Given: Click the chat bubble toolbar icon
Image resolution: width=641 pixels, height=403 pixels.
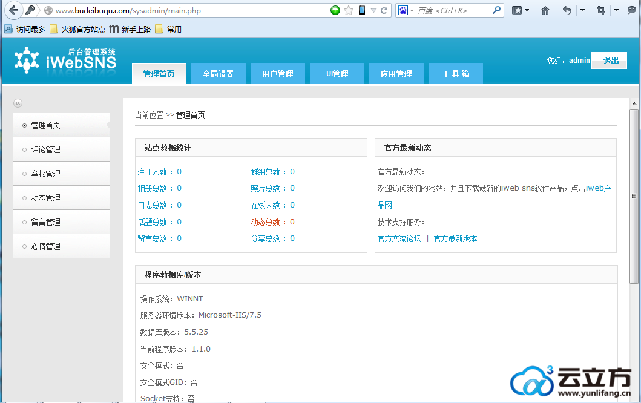Looking at the screenshot, I should 632,10.
